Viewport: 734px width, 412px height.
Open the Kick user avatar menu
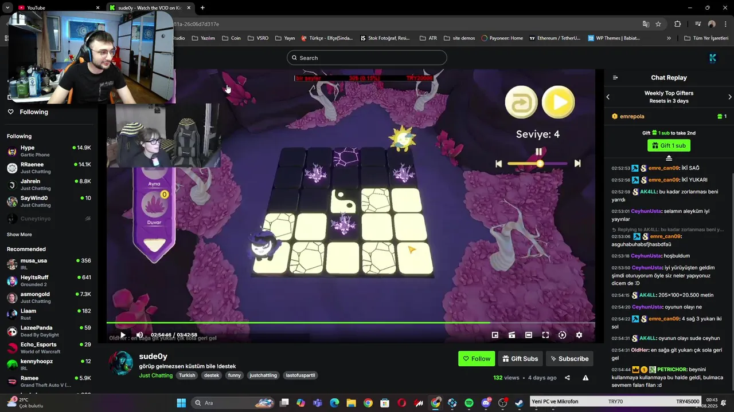[713, 58]
